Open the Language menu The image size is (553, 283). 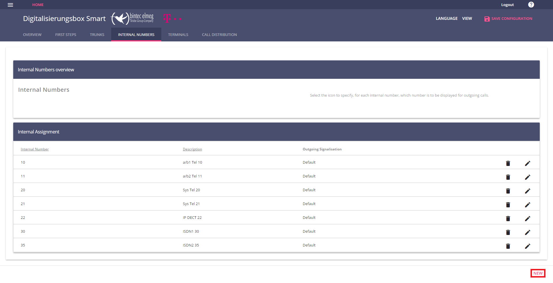(446, 18)
